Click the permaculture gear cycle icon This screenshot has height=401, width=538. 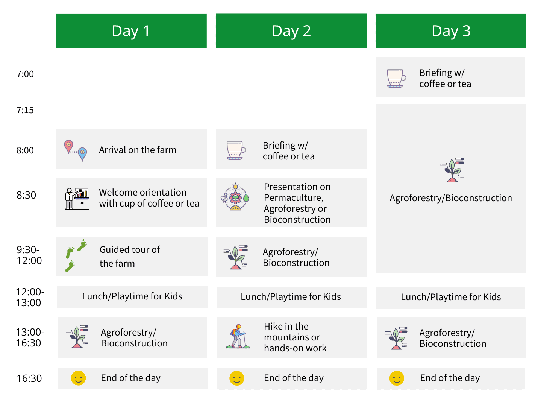pyautogui.click(x=235, y=197)
